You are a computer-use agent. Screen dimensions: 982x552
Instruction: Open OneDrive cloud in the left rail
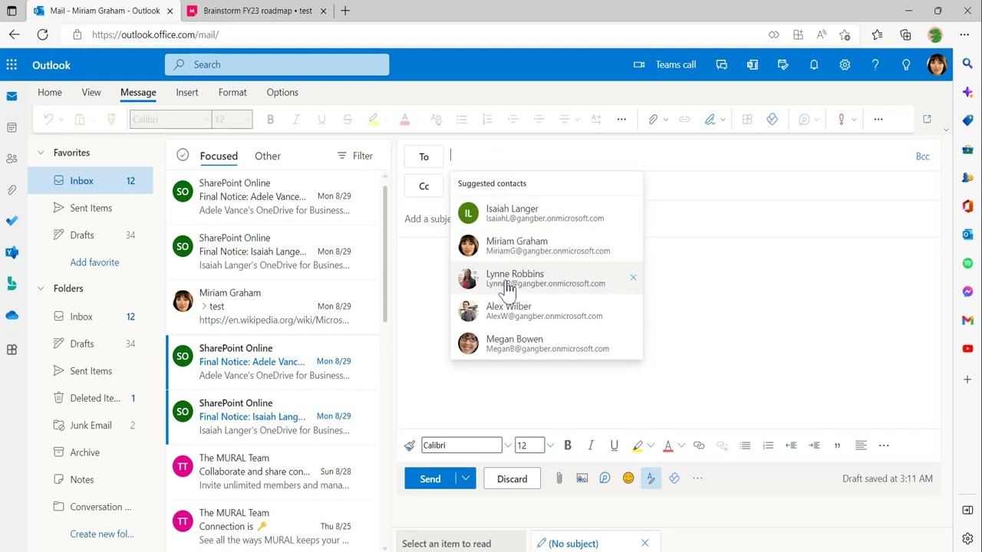(x=12, y=315)
